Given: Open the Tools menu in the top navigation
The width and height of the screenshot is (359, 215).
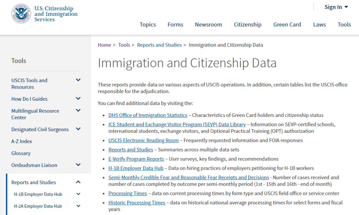Looking at the screenshot, I should click(x=344, y=25).
